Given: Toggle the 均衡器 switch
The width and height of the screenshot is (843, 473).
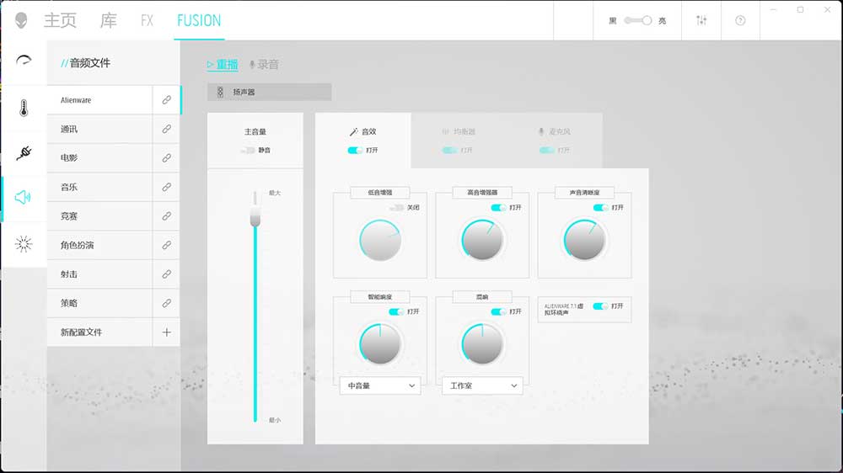Looking at the screenshot, I should tap(449, 151).
